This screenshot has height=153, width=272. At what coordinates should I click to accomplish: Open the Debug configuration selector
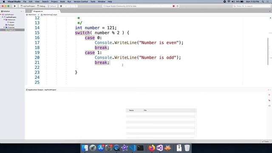[x=41, y=6]
